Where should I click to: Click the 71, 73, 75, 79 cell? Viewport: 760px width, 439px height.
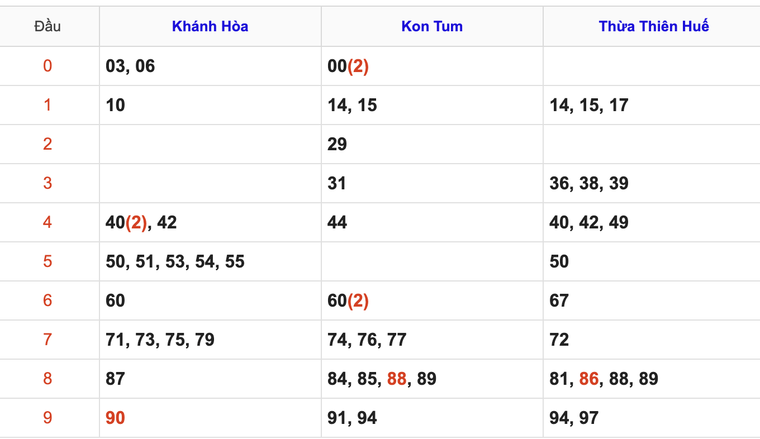160,340
